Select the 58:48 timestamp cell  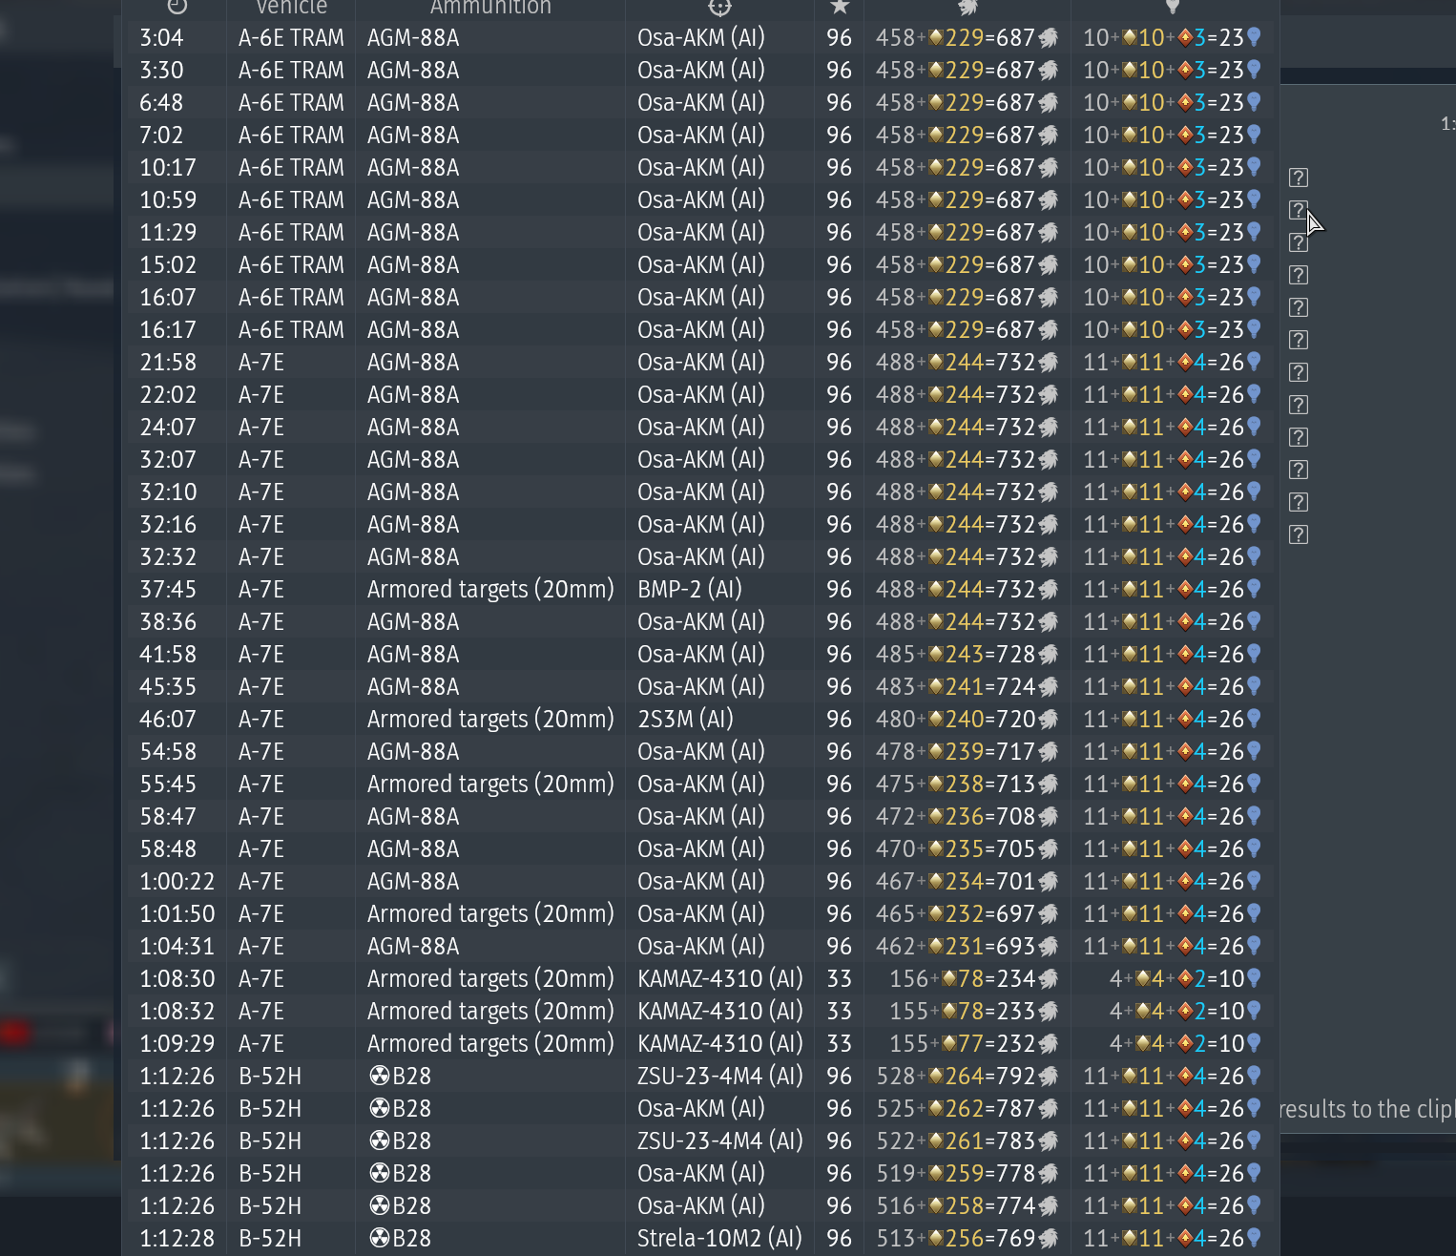(168, 849)
